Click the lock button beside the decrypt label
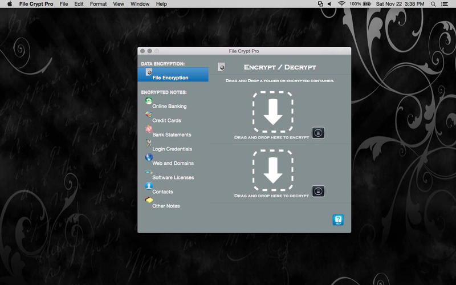The image size is (456, 285). point(318,192)
